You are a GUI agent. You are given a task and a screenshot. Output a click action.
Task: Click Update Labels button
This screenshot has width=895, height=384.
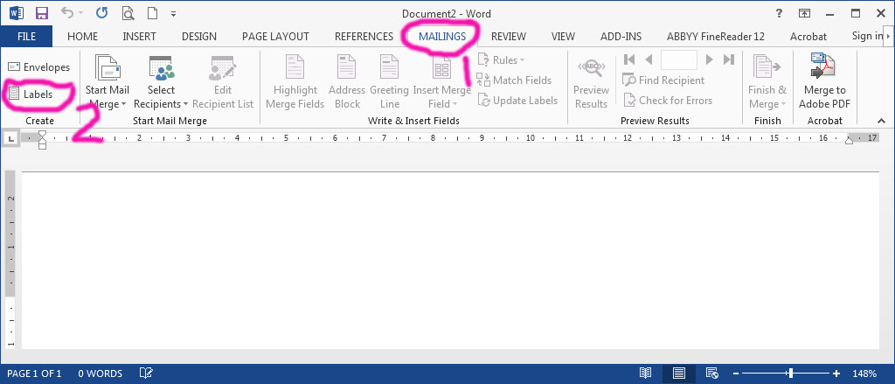point(517,100)
